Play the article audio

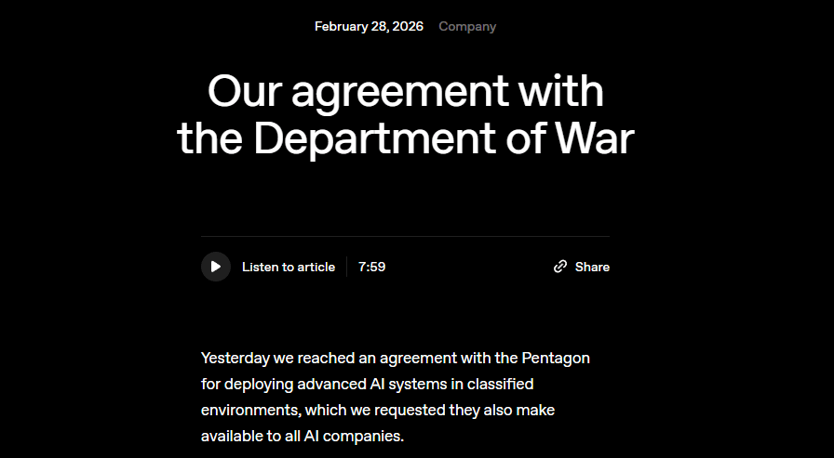coord(216,267)
